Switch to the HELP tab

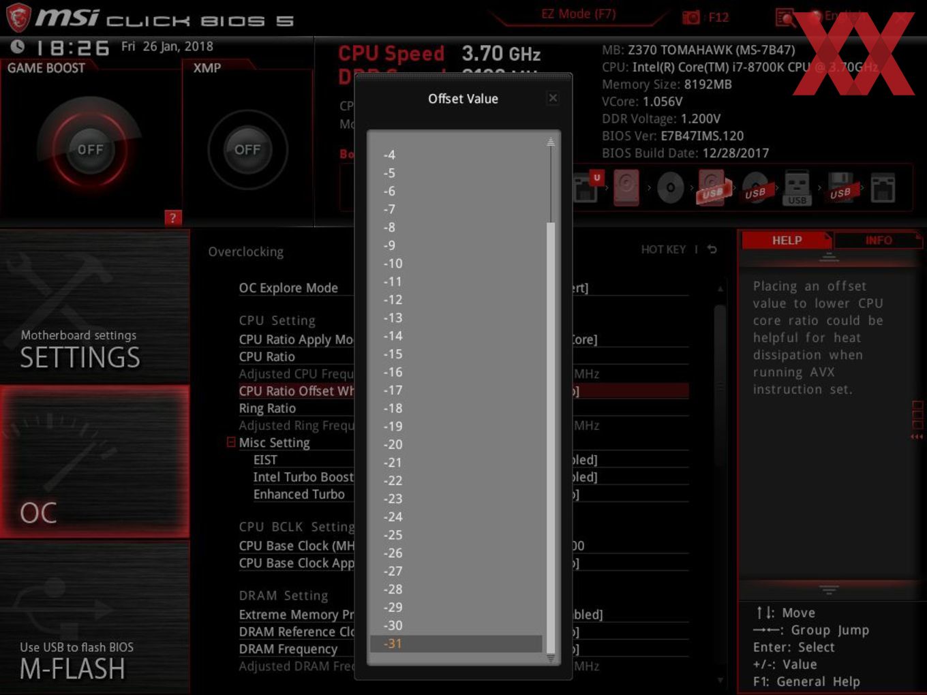(x=787, y=240)
